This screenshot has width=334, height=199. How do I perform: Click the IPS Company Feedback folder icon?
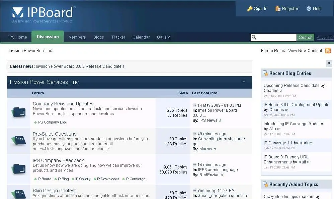point(18,169)
